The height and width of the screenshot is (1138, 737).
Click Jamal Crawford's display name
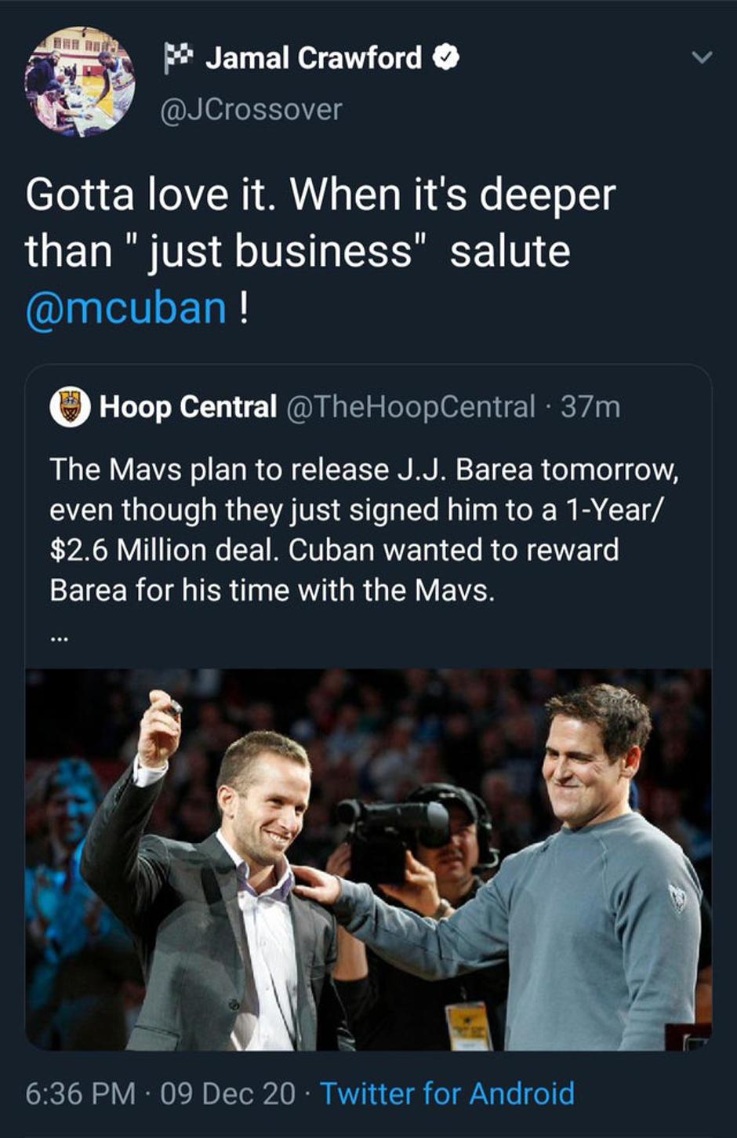[314, 56]
